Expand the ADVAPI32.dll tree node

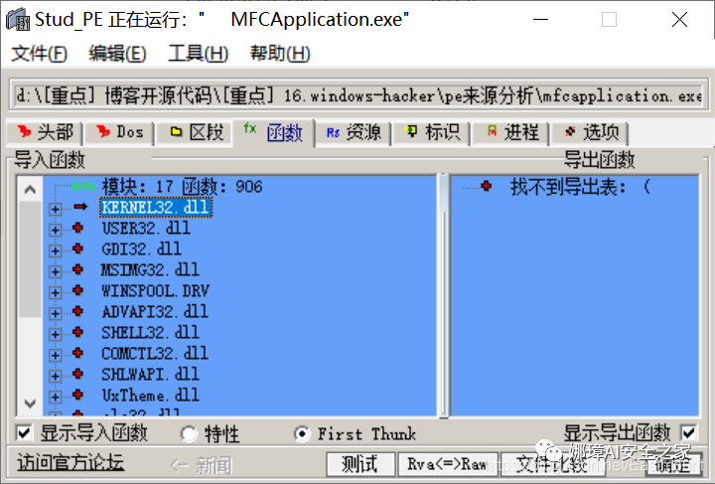tap(56, 313)
